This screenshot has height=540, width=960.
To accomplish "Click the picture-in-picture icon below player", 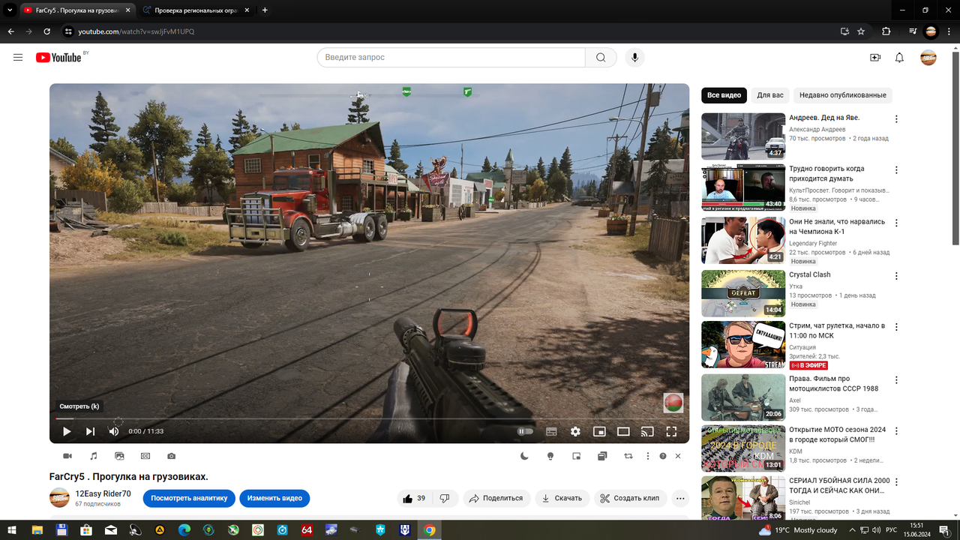I will (576, 456).
